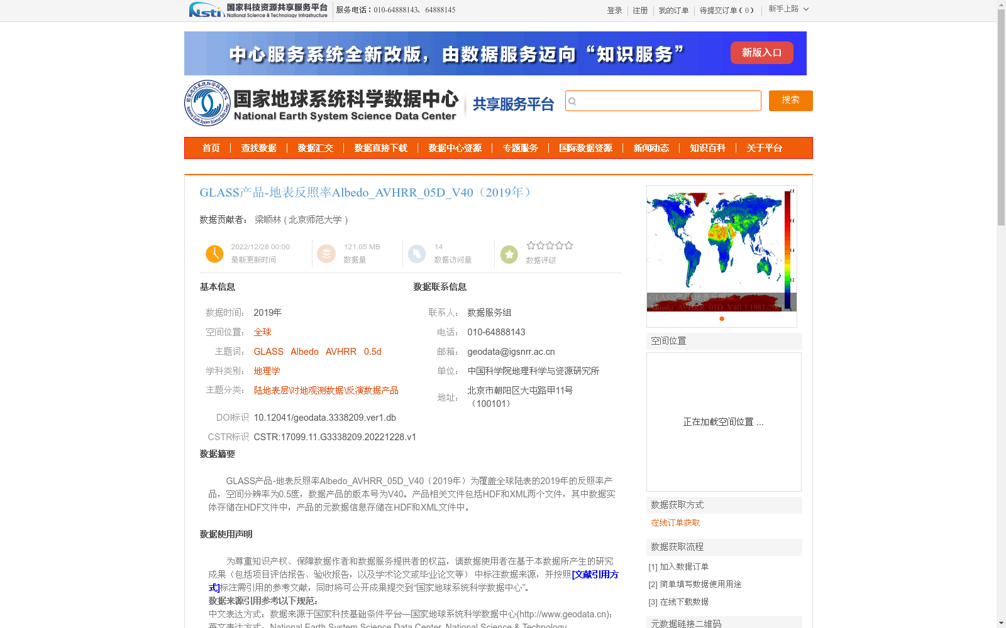Click the email geodata@igsnrr.ac.cn
The image size is (1006, 628).
pos(511,352)
